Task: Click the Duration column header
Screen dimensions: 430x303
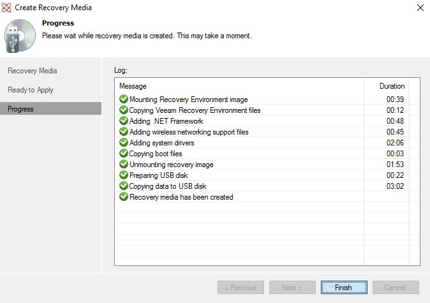Action: point(392,86)
